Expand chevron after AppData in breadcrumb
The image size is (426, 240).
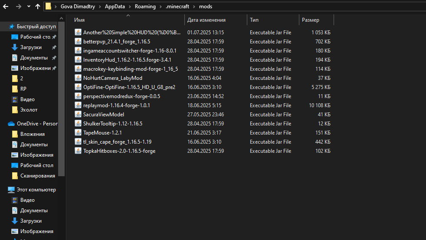(130, 7)
